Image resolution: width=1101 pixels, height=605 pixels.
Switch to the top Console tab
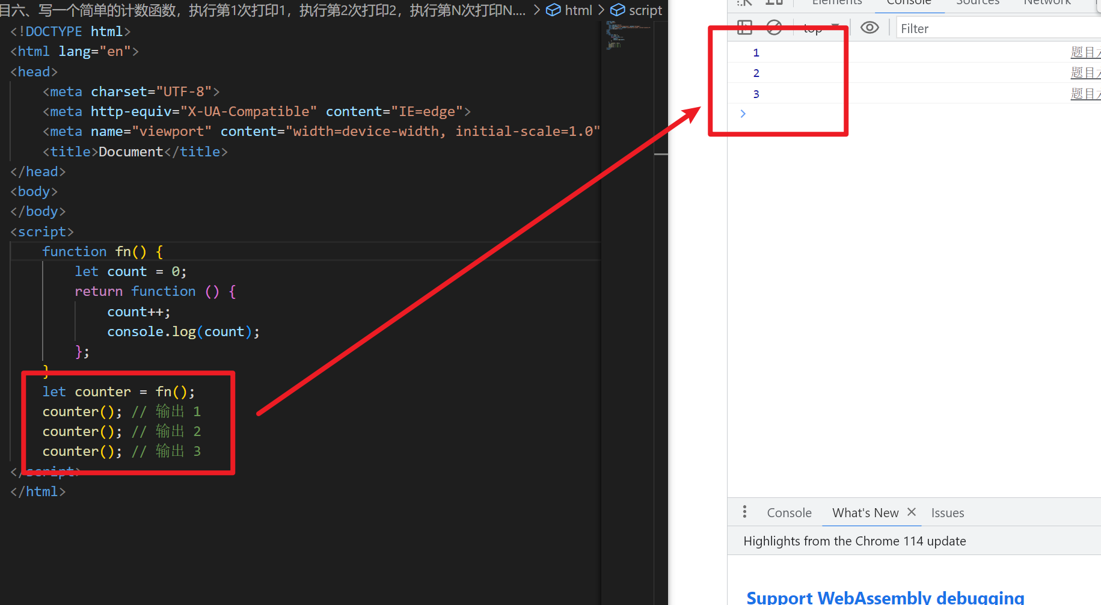point(909,2)
